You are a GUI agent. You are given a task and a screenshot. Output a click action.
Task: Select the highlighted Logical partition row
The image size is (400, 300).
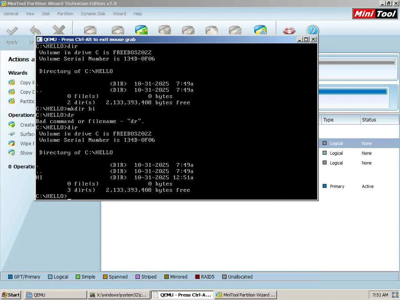click(359, 143)
